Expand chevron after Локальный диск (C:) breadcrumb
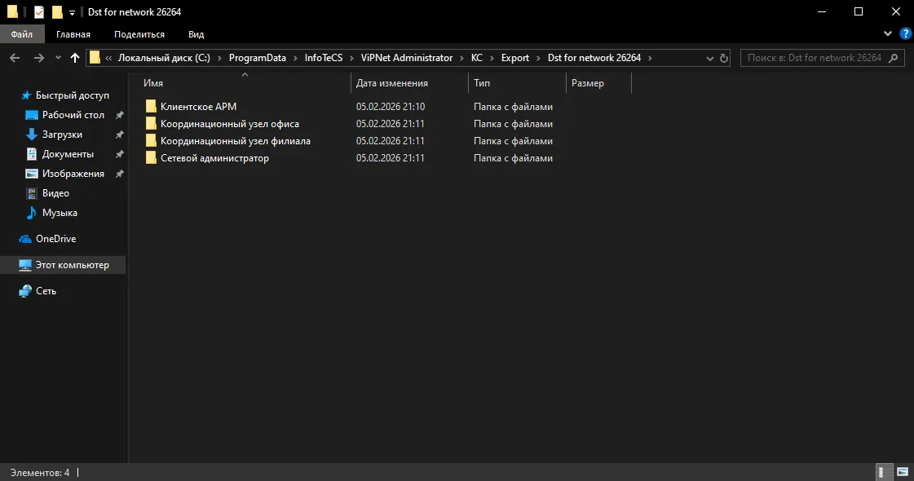Screen dimensions: 914x481 (x=219, y=58)
